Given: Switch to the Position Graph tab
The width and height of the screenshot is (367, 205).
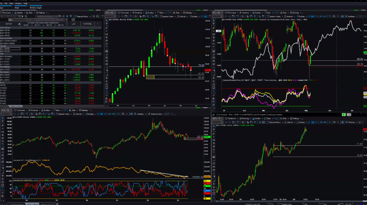Looking at the screenshot, I should 36,8.
